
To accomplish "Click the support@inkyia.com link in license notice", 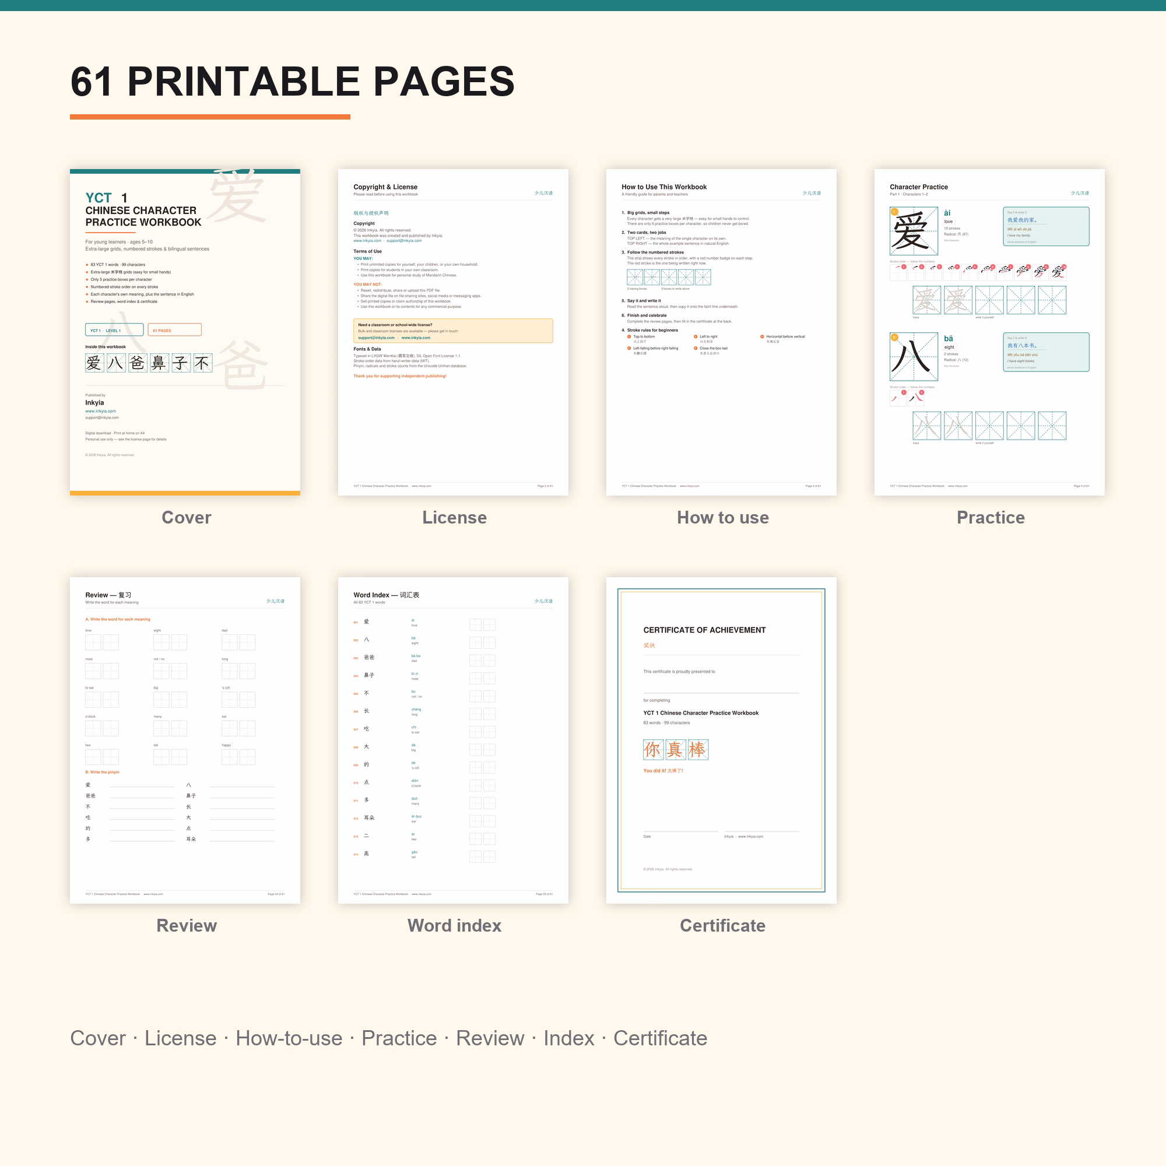I will point(376,338).
